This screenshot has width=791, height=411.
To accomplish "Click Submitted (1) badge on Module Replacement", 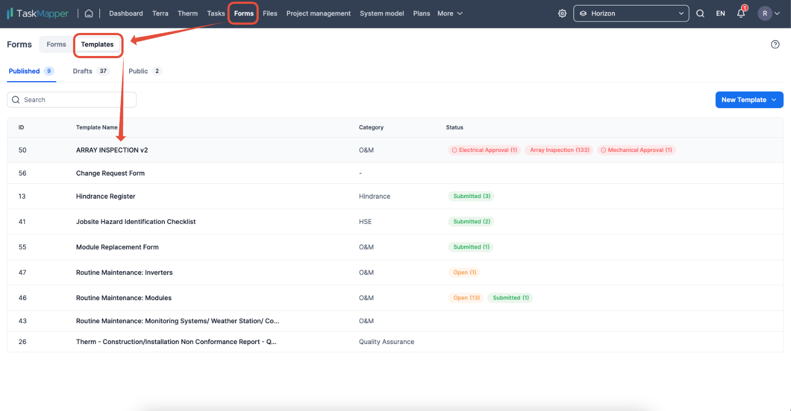I will (471, 247).
